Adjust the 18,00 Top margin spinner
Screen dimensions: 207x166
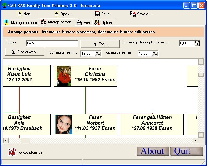[x=155, y=53]
